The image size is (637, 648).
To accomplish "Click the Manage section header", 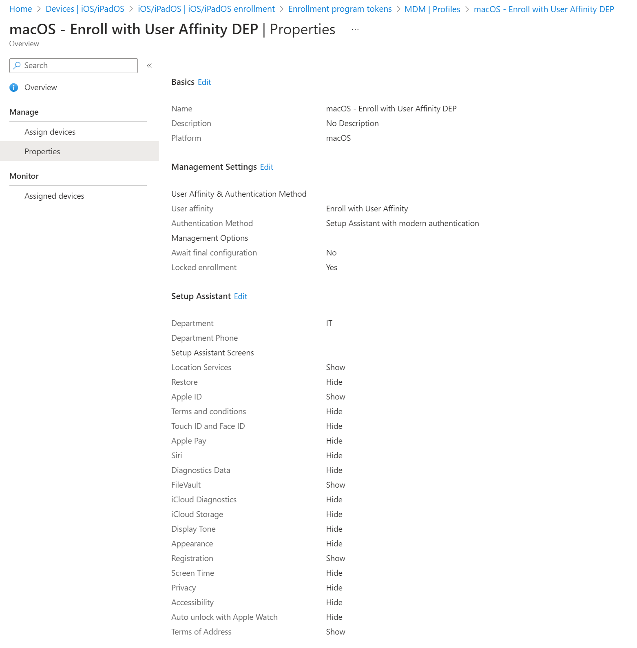I will (x=24, y=112).
